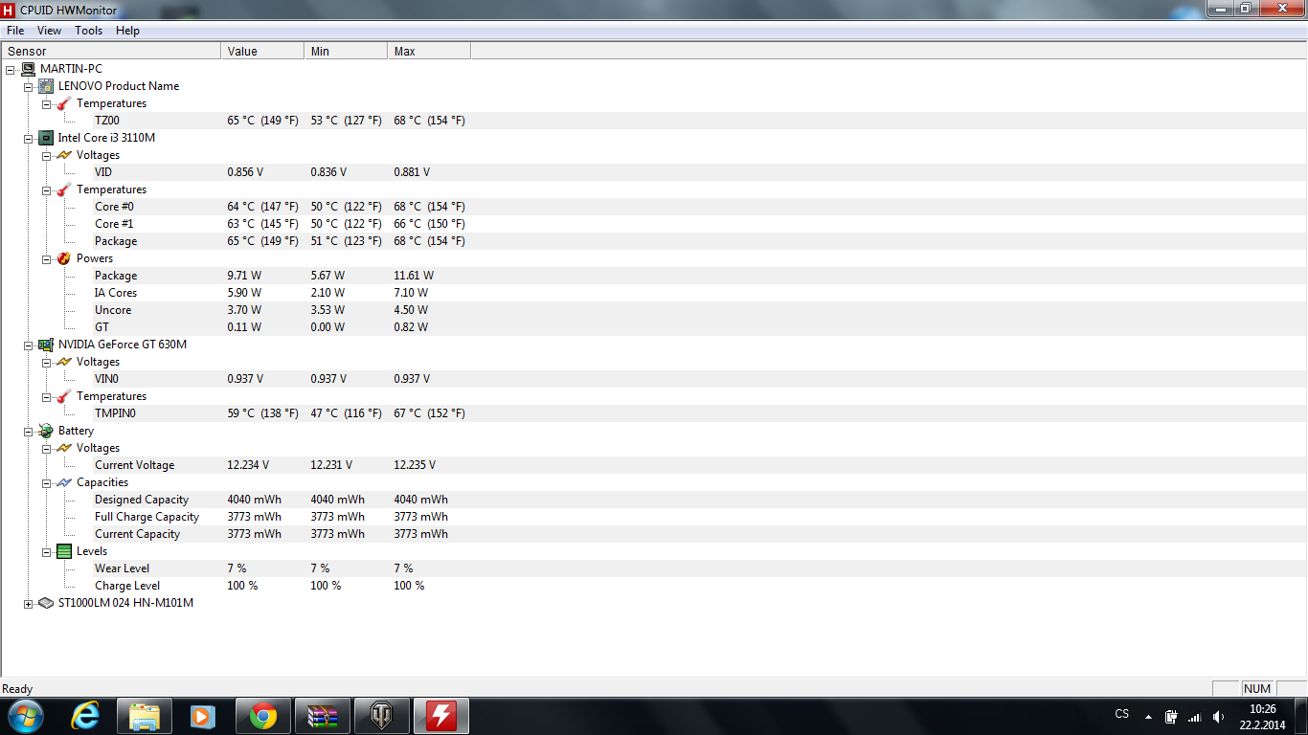1308x735 pixels.
Task: Click the NVIDIA Temperatures thermometer icon
Action: (64, 396)
